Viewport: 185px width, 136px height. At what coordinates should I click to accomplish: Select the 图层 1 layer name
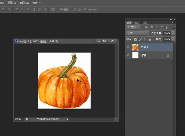[x=144, y=47]
